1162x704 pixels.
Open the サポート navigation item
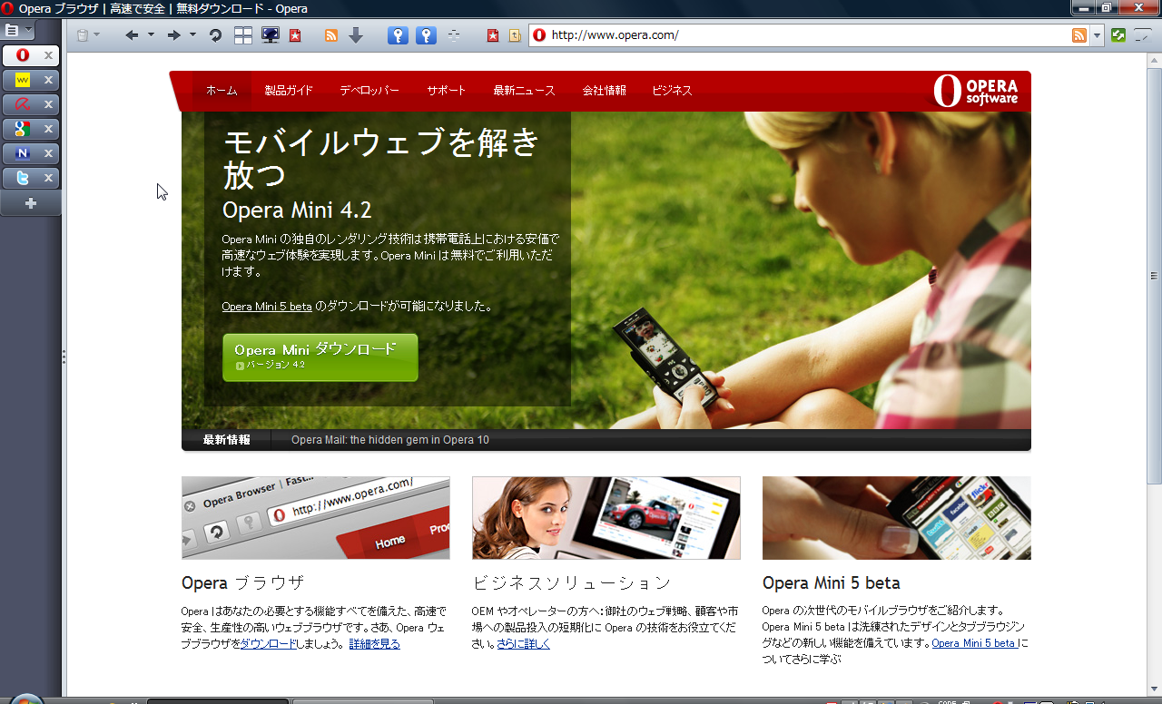tap(447, 91)
